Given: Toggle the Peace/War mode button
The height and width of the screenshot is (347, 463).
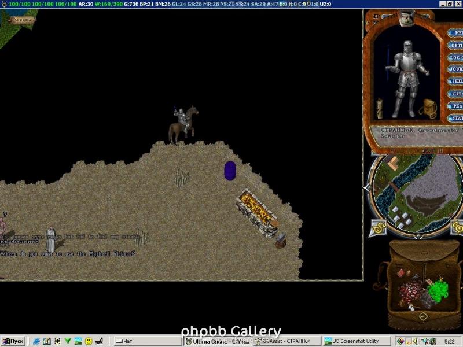Looking at the screenshot, I should point(455,106).
